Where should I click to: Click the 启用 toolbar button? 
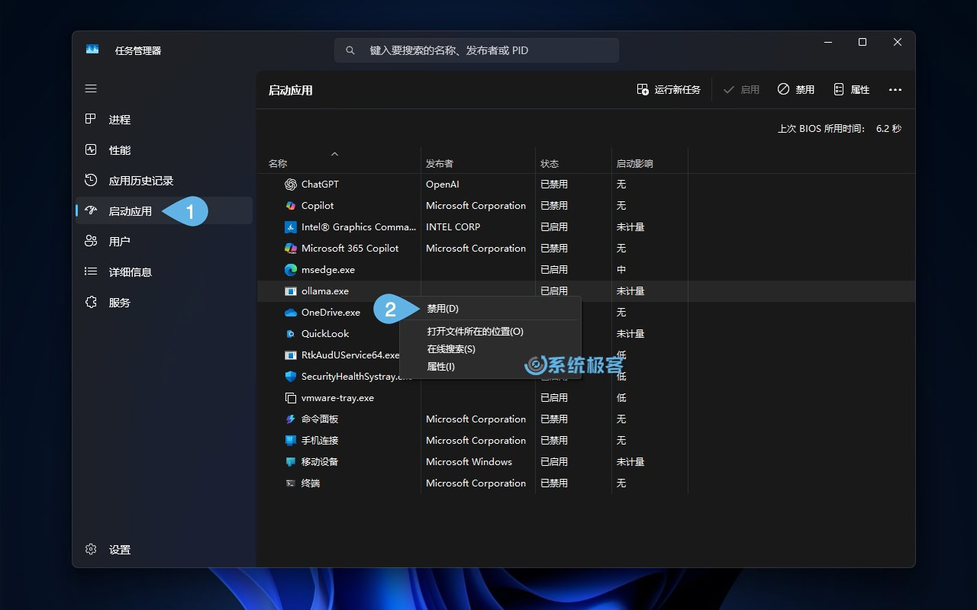(x=741, y=90)
